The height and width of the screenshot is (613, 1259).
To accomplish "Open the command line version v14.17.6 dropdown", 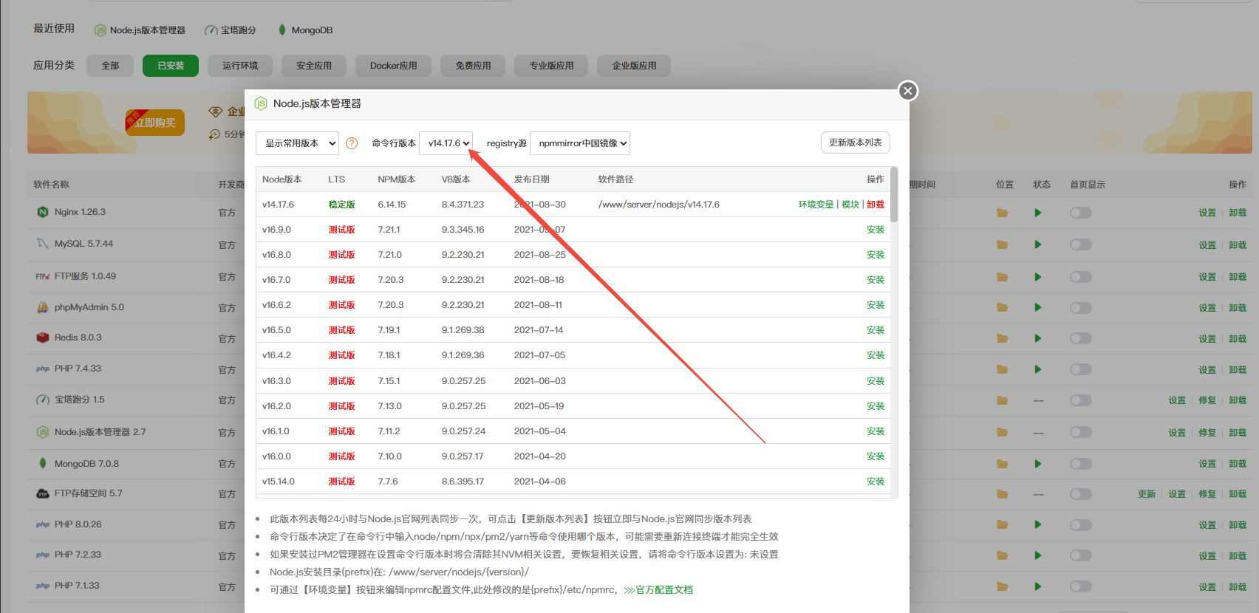I will pyautogui.click(x=446, y=143).
